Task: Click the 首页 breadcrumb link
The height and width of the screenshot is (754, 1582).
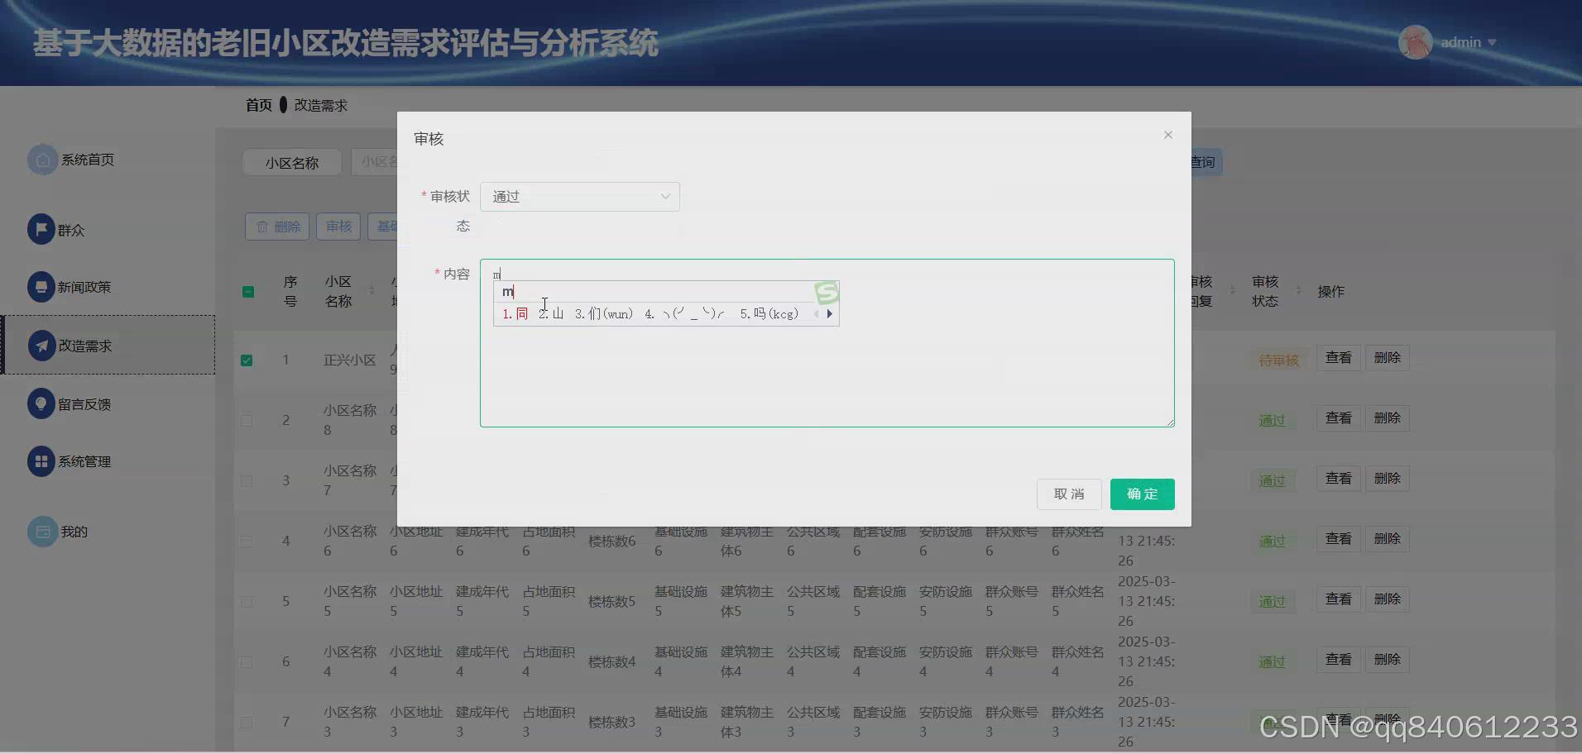Action: (259, 105)
